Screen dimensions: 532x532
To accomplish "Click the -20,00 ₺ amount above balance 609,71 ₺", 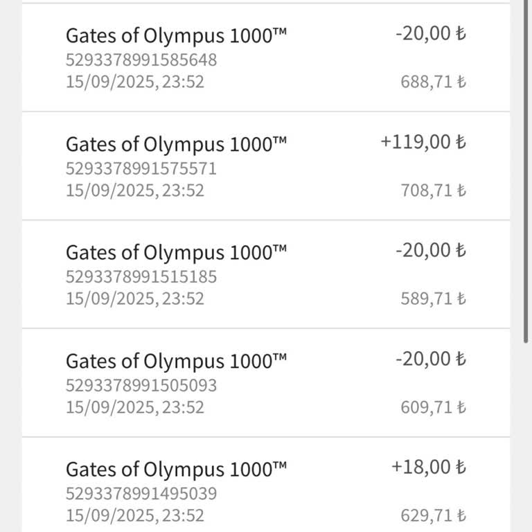I will pyautogui.click(x=430, y=359).
